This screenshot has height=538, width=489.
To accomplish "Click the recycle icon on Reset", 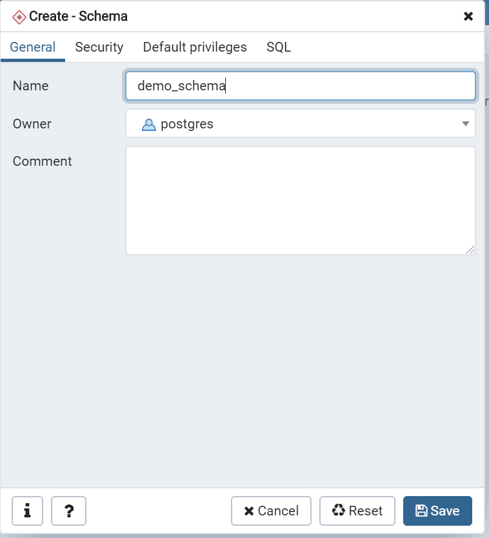I will 339,510.
